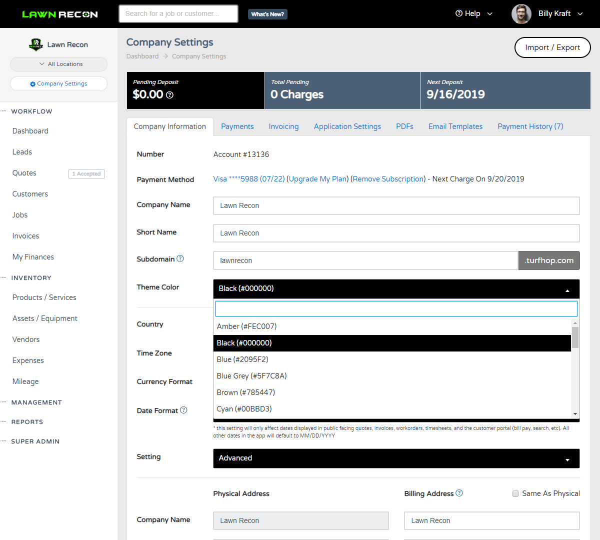Click the Lawn Recon logo in the header
This screenshot has width=600, height=540.
59,14
